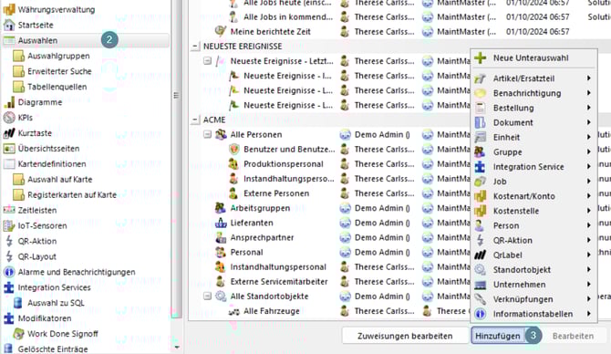Choose the Integration Service puzzle icon in menu
Viewport: 611px width, 354px height.
(480, 167)
